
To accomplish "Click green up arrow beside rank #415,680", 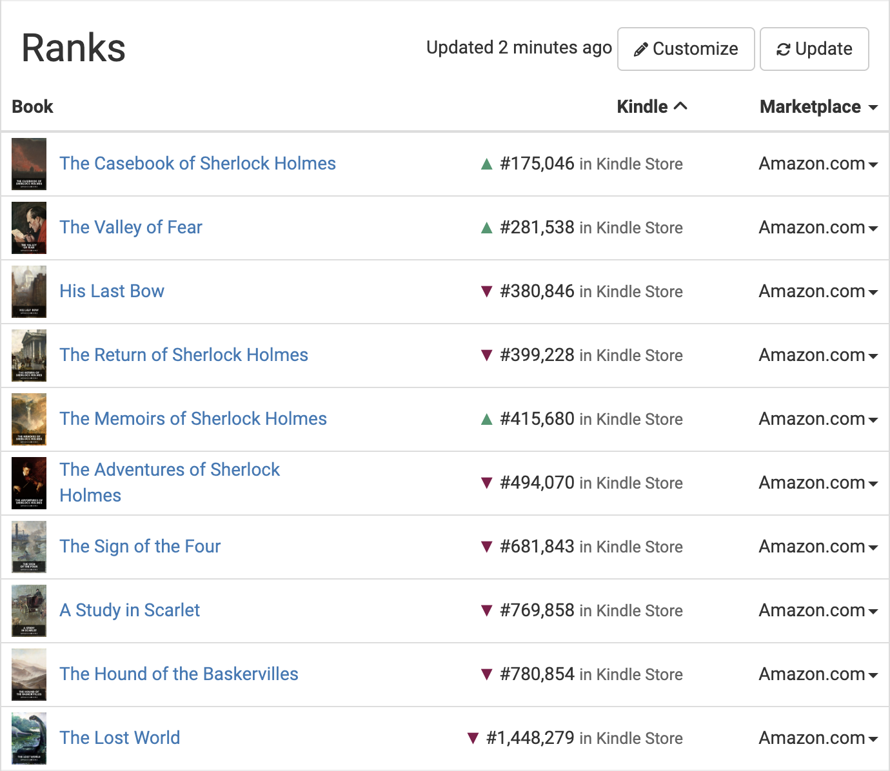I will click(x=487, y=420).
